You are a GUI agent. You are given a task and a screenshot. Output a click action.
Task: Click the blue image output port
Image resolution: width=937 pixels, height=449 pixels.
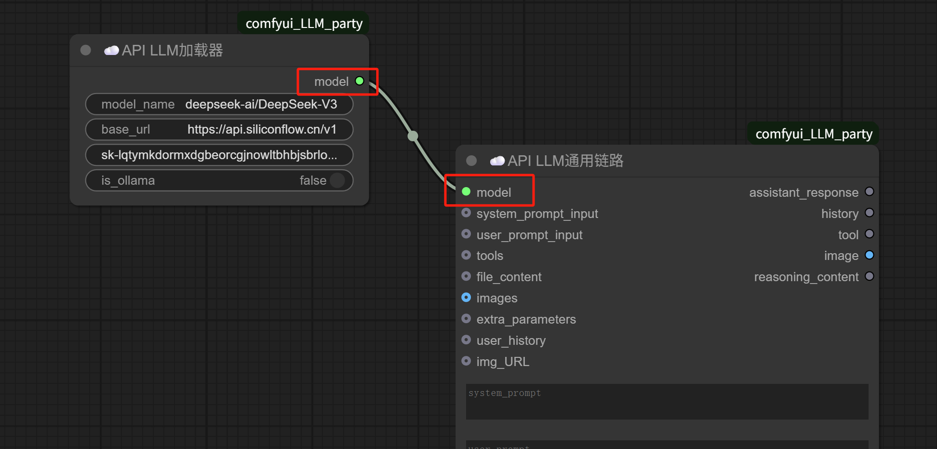point(870,255)
